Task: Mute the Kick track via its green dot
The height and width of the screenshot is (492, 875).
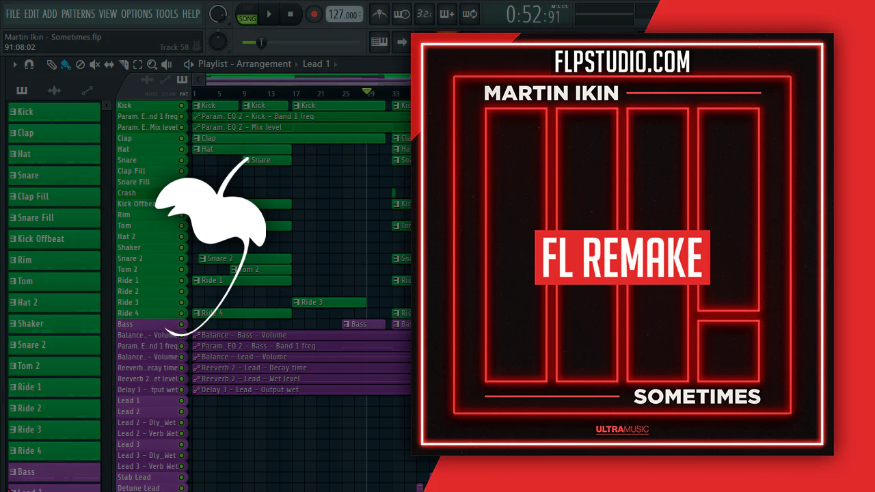Action: point(182,106)
